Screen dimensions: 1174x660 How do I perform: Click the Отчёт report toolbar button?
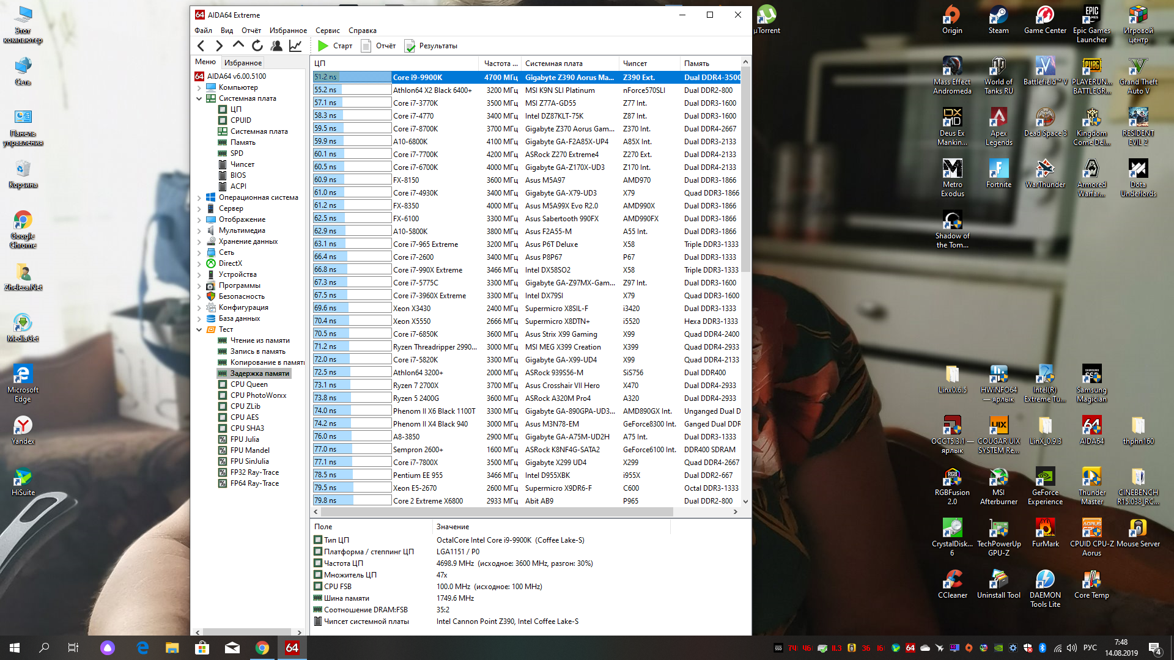[x=378, y=46]
